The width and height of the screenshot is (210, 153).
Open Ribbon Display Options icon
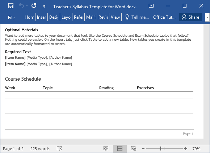click(x=151, y=6)
